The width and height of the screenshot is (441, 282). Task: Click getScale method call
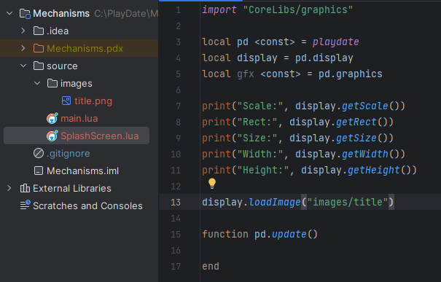(x=364, y=106)
